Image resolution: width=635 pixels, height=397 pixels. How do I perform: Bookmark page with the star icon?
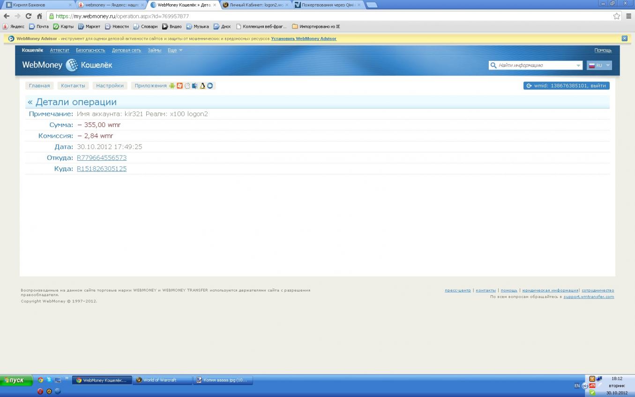[x=617, y=16]
